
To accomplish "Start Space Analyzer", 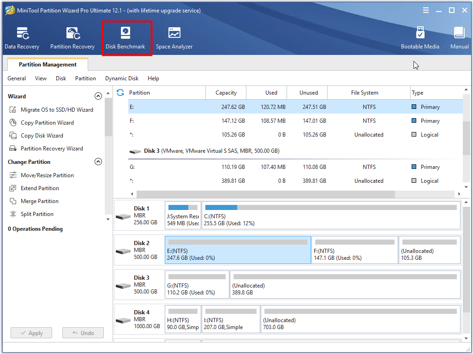I will click(174, 38).
